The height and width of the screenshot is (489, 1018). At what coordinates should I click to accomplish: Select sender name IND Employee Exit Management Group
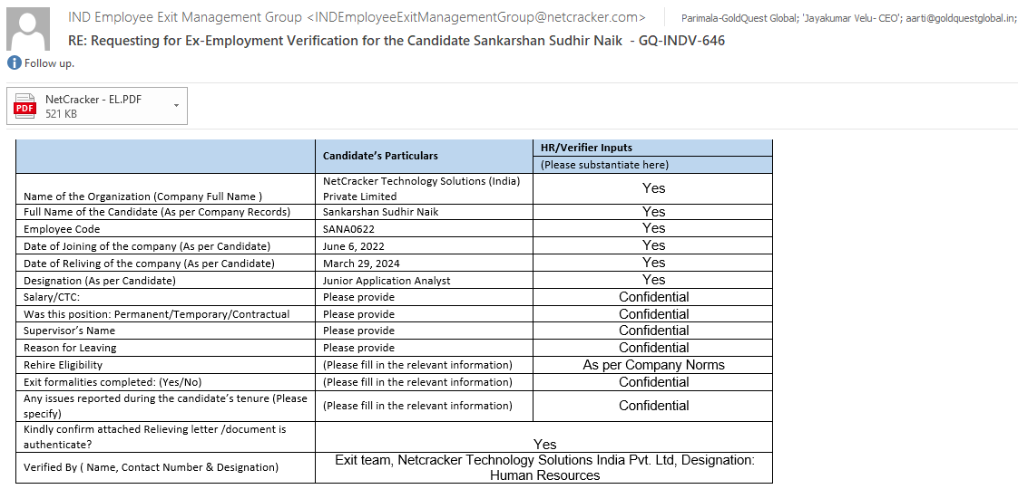185,17
